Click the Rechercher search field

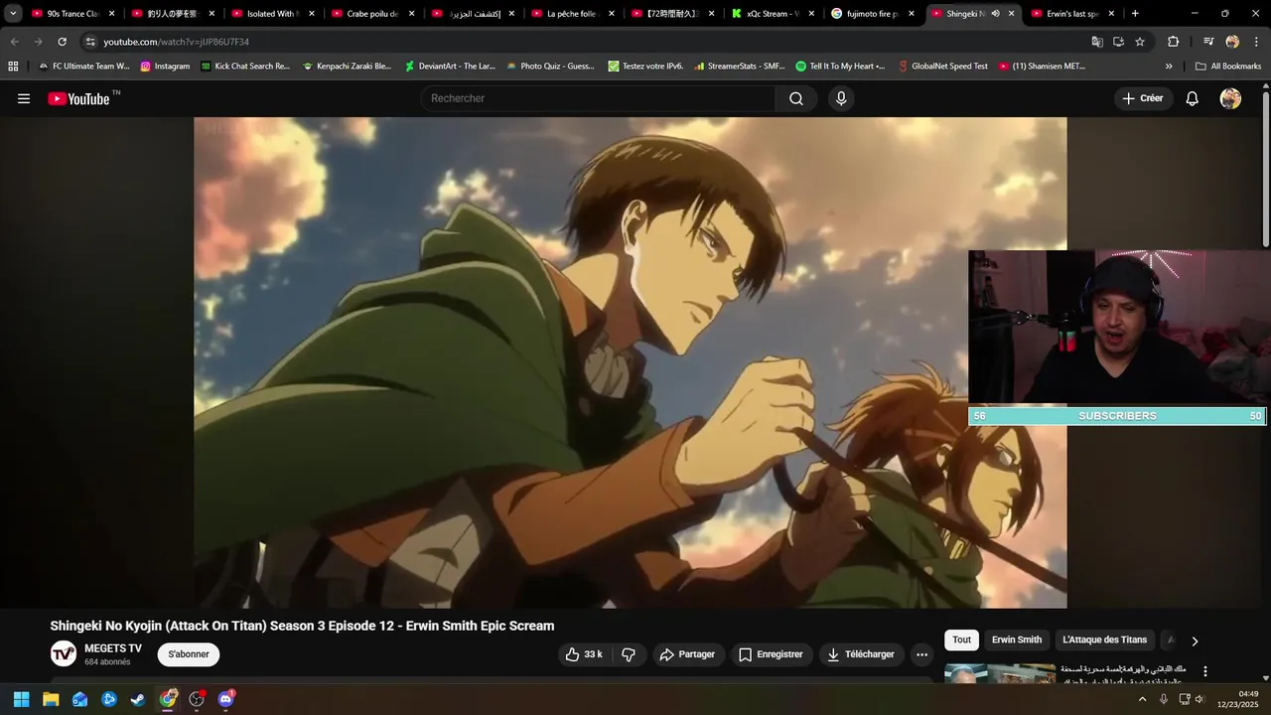click(x=599, y=98)
